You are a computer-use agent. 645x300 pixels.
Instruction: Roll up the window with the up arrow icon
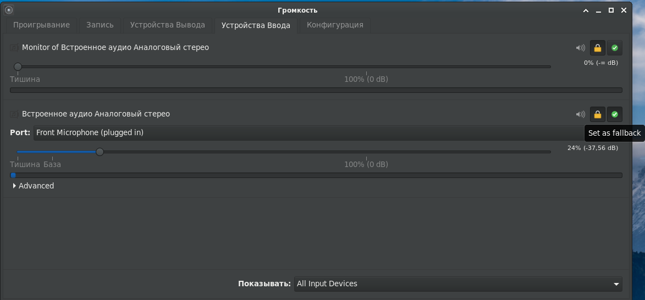[x=586, y=10]
